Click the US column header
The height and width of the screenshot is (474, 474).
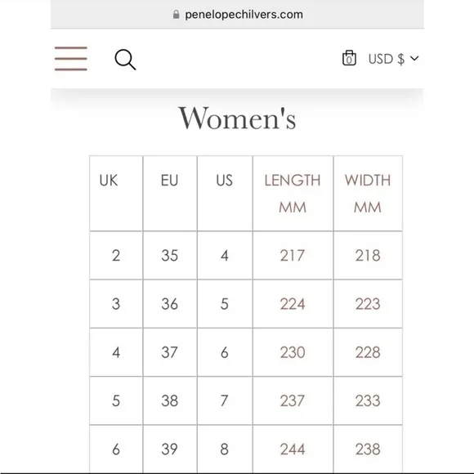[x=225, y=193]
